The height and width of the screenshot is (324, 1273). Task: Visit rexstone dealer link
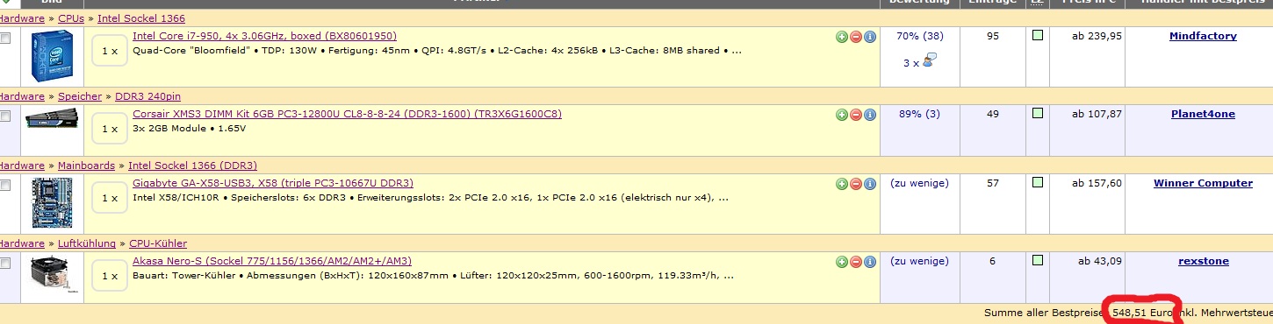1204,261
